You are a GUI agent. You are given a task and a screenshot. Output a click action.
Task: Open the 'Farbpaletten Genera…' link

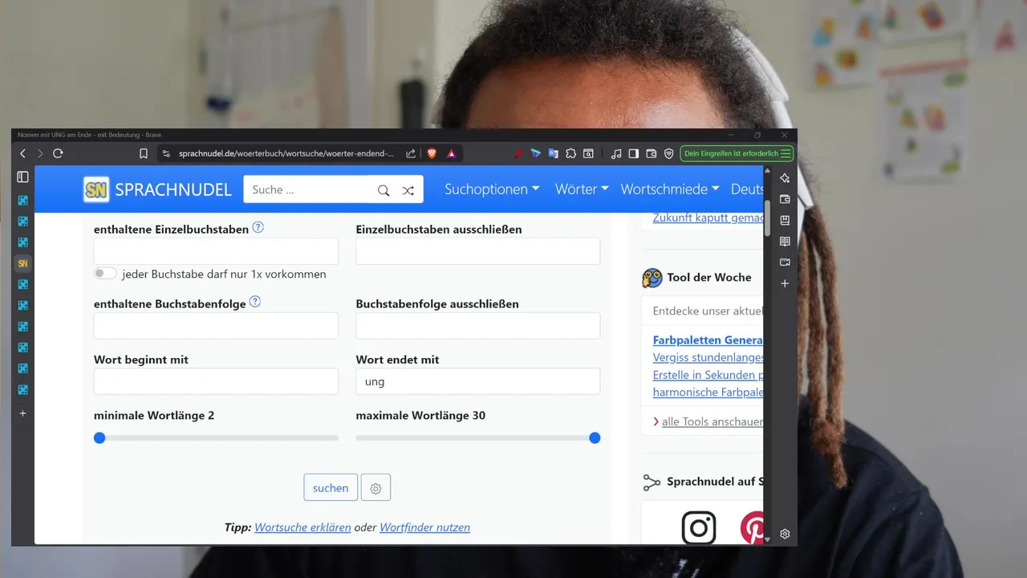coord(708,340)
